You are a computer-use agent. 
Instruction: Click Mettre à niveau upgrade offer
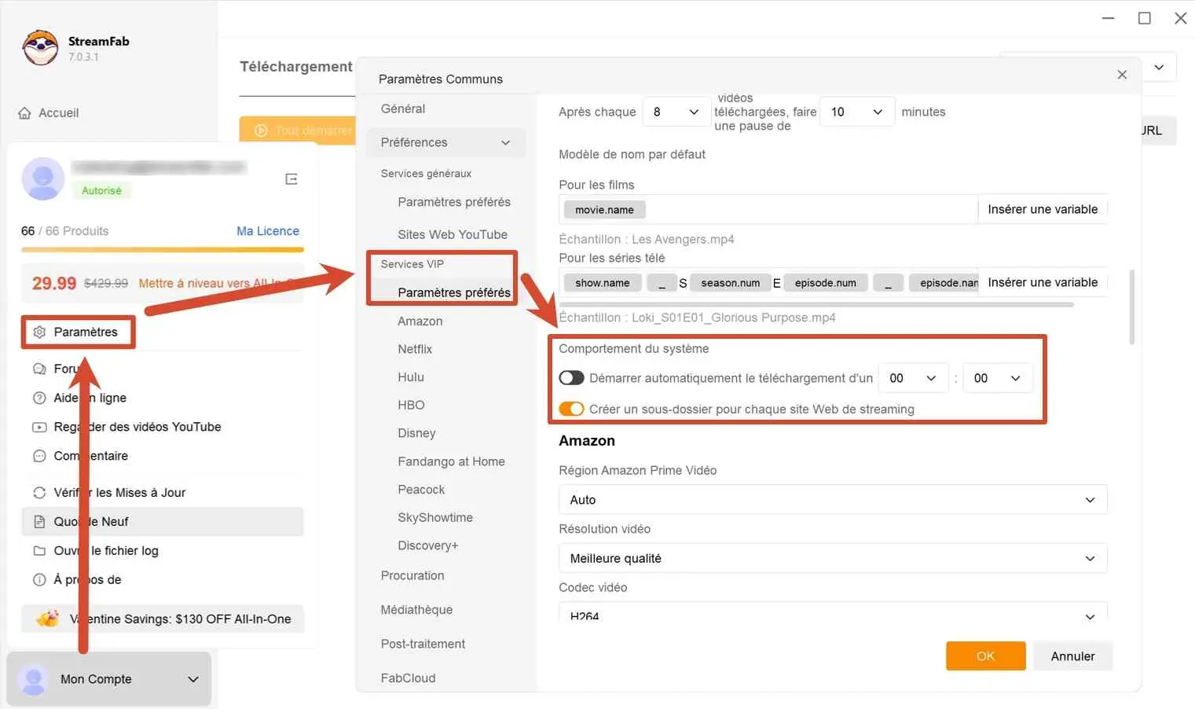(216, 283)
